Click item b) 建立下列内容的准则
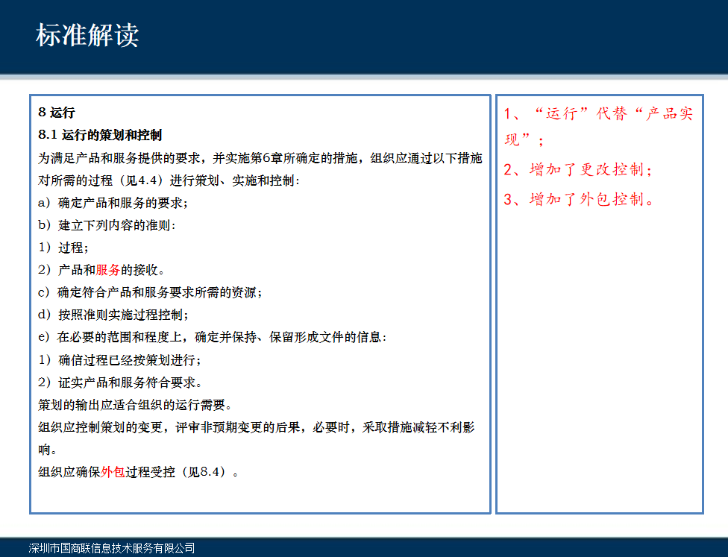728x557 pixels. coord(107,225)
